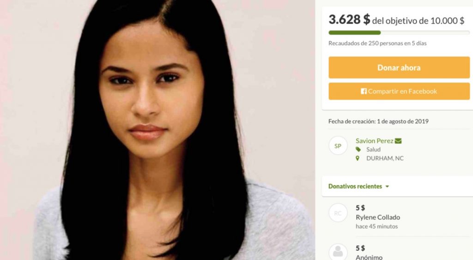The width and height of the screenshot is (473, 260).
Task: Click the 3.628 $ raised amount
Action: click(x=349, y=19)
